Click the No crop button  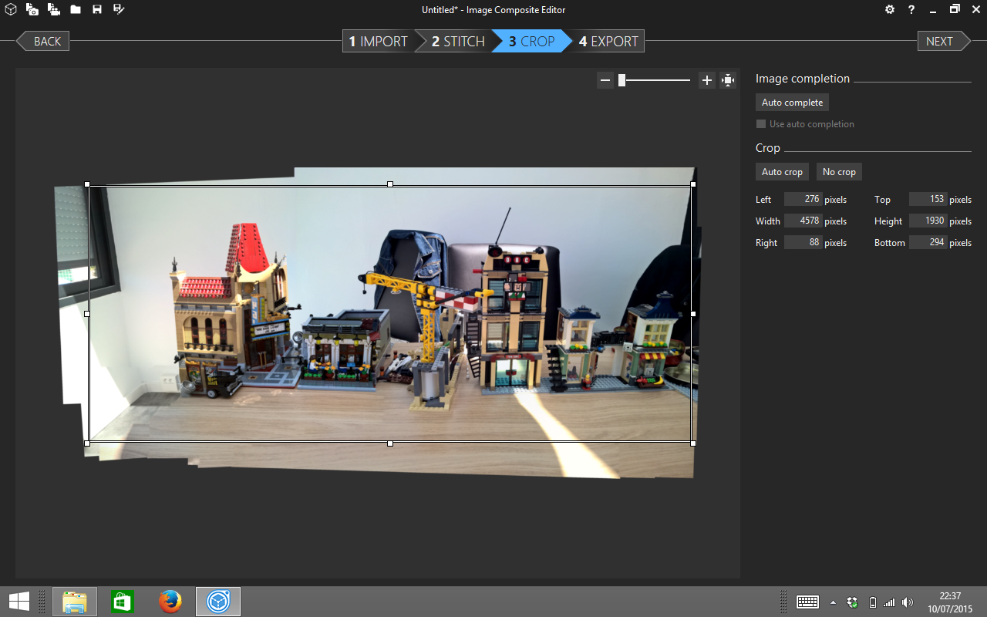[839, 172]
